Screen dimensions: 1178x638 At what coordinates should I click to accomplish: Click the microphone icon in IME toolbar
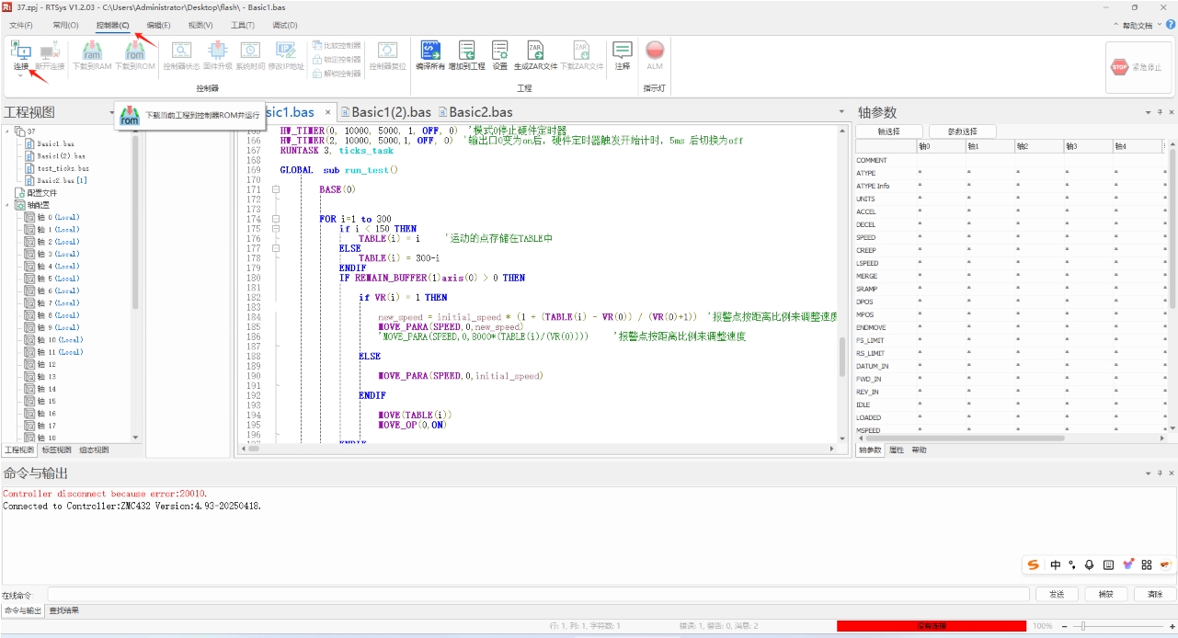(x=1089, y=564)
